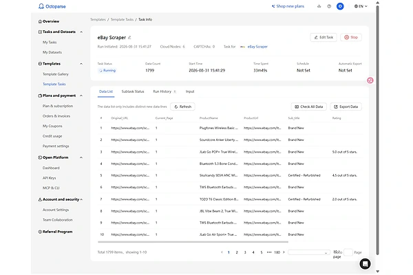
Task: Collapse the Open Platform section
Action: click(x=81, y=157)
